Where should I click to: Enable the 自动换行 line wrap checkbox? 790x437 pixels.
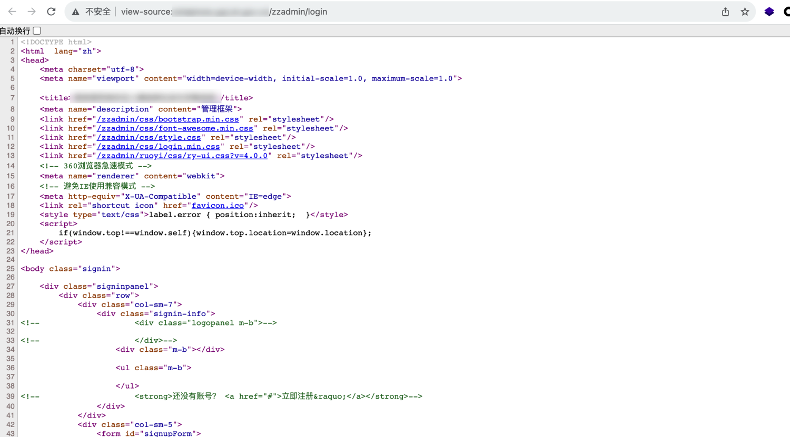pyautogui.click(x=37, y=31)
